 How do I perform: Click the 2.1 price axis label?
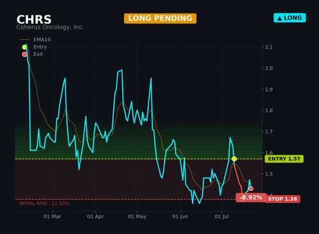click(269, 47)
